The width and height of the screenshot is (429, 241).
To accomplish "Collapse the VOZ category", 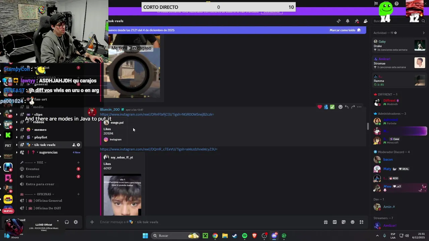I will [34, 162].
